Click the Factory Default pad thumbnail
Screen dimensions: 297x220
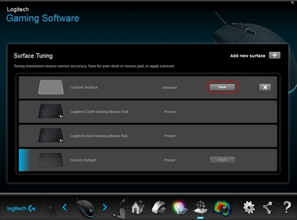point(51,160)
